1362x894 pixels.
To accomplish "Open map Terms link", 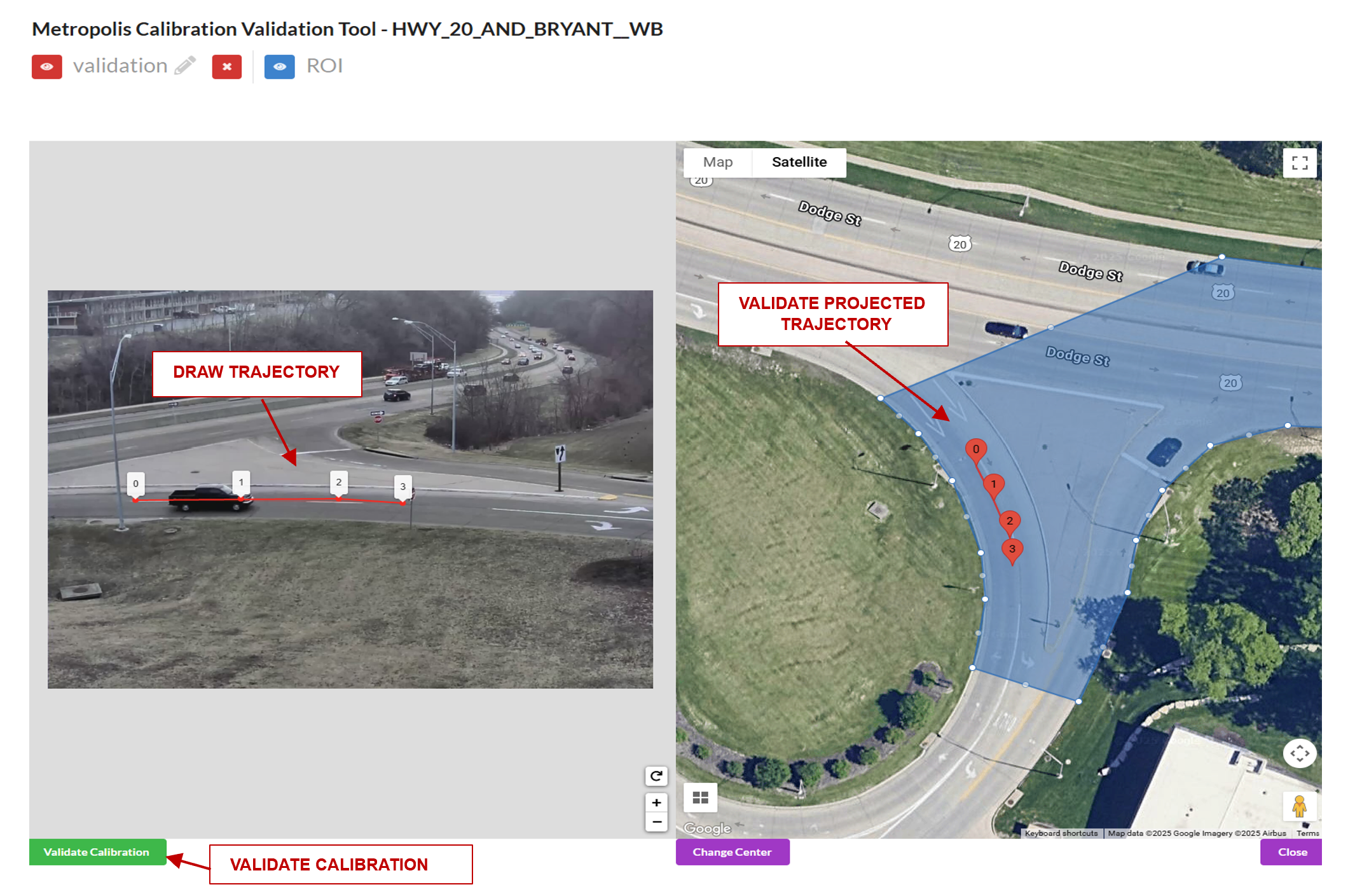I will (x=1307, y=833).
